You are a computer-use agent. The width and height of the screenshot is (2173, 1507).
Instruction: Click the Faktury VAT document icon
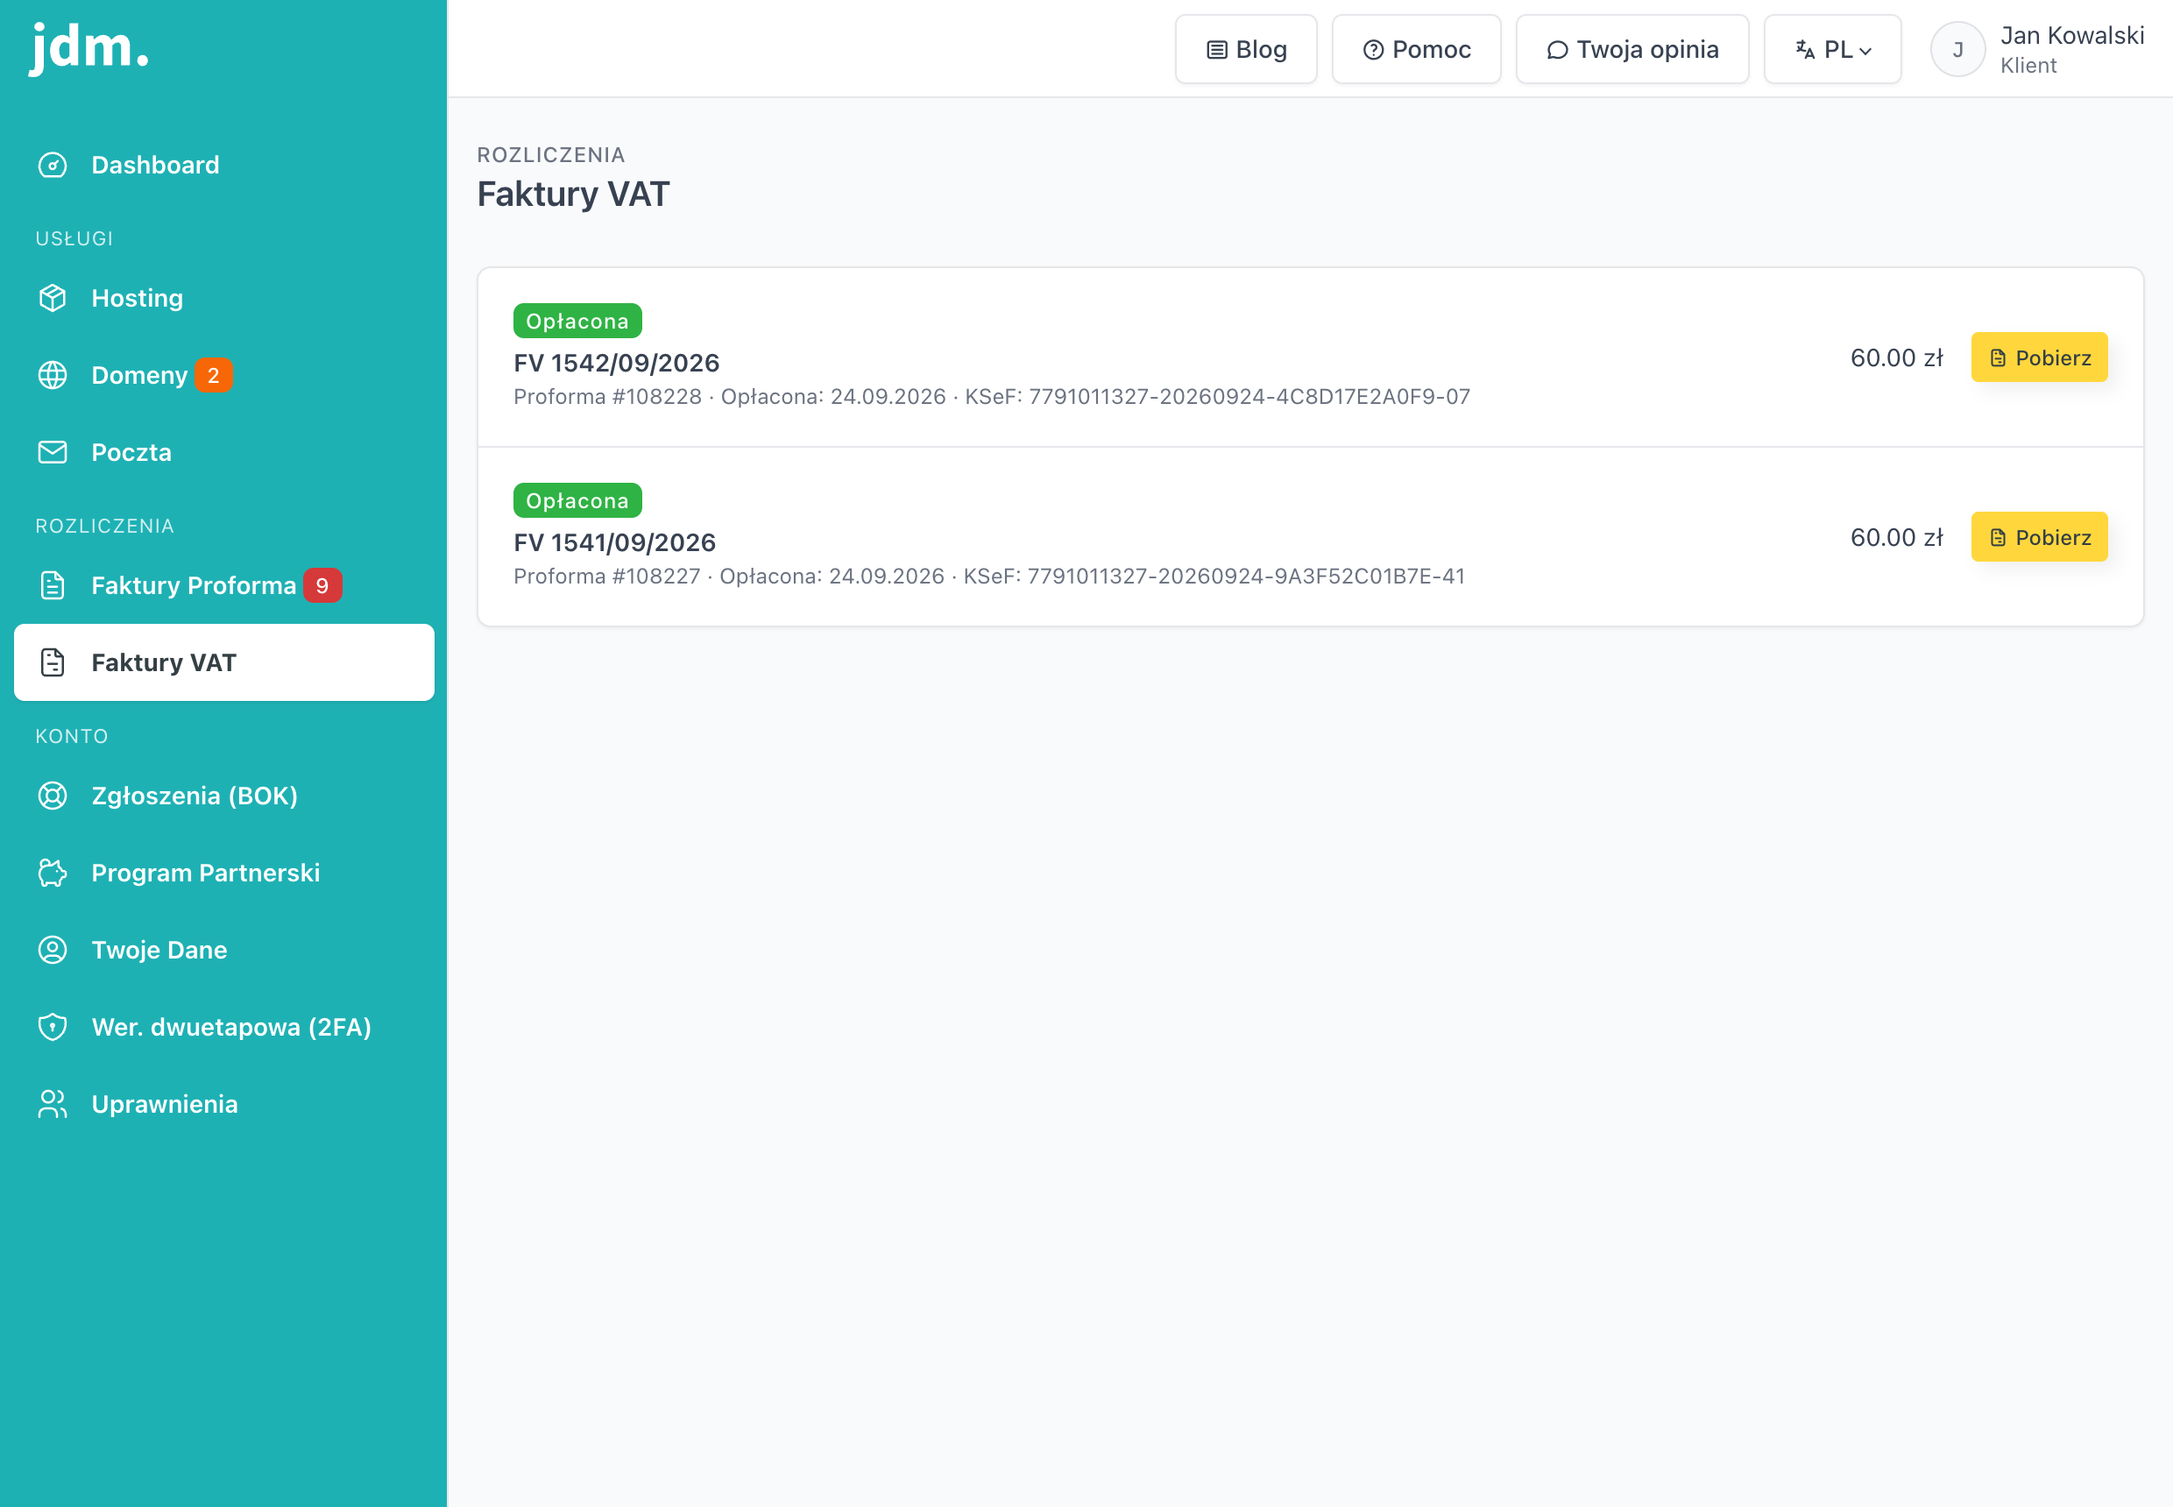pos(53,663)
